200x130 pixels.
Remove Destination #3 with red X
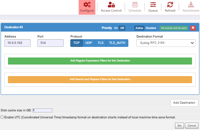[193, 28]
